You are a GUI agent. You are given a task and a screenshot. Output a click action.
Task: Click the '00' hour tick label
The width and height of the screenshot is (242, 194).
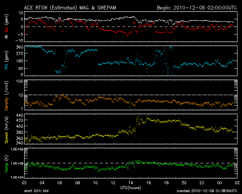(x=219, y=183)
